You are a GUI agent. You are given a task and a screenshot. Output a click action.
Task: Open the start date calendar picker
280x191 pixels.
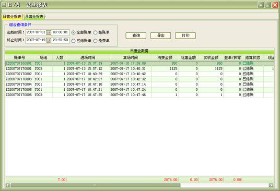point(49,32)
